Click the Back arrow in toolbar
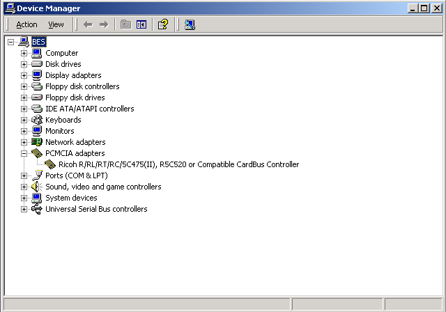Viewport: 446px width, 312px height. tap(88, 24)
